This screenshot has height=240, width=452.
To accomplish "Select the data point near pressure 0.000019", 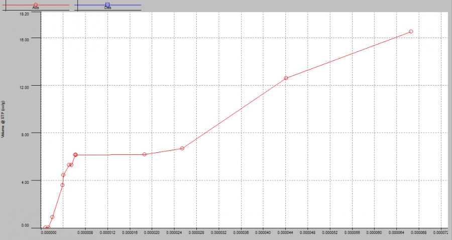I will tap(145, 154).
